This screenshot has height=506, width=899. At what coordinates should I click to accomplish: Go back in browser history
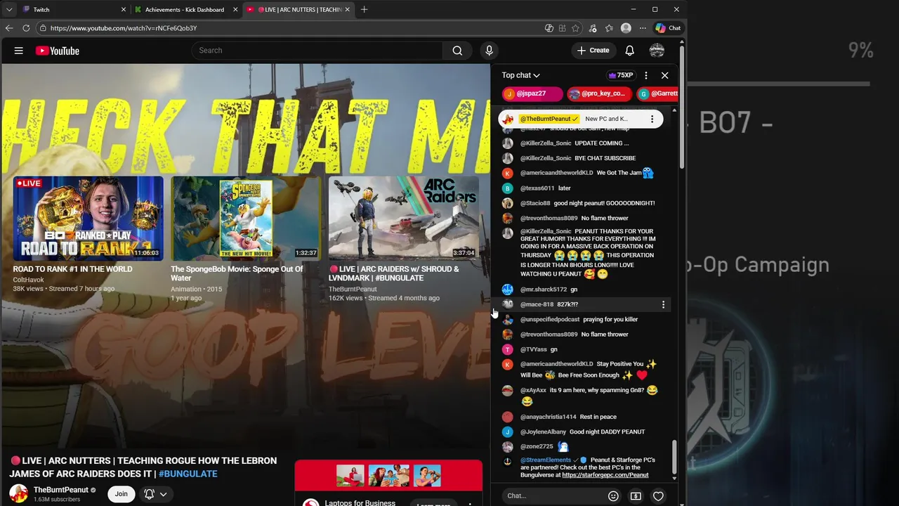click(9, 28)
